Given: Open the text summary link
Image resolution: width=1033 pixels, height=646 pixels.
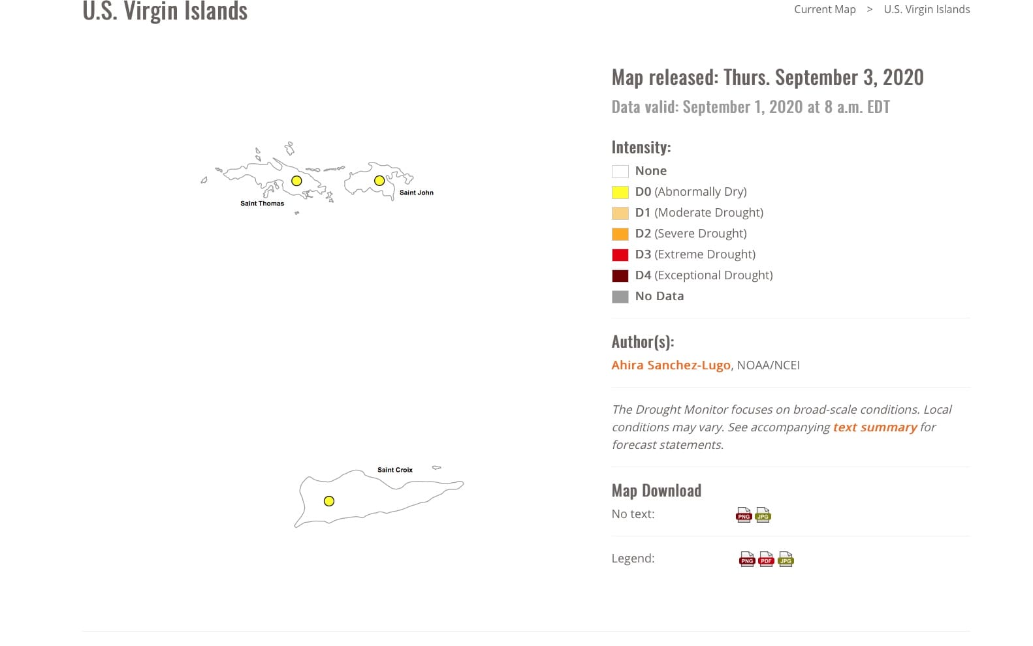Looking at the screenshot, I should (875, 427).
